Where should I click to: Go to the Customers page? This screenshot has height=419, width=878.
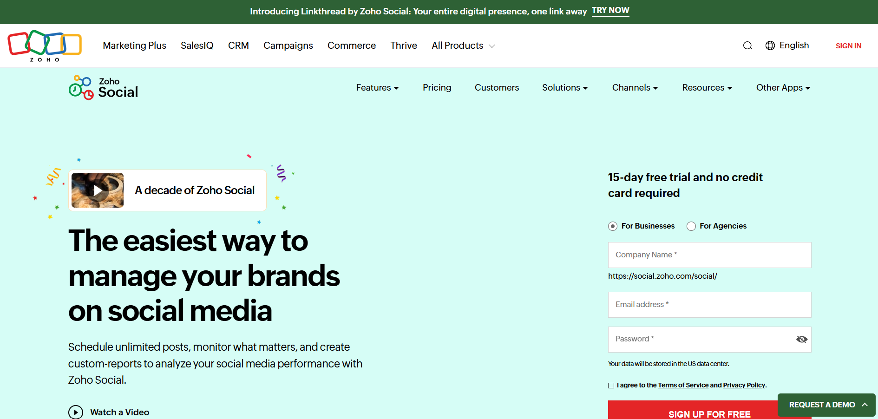497,88
